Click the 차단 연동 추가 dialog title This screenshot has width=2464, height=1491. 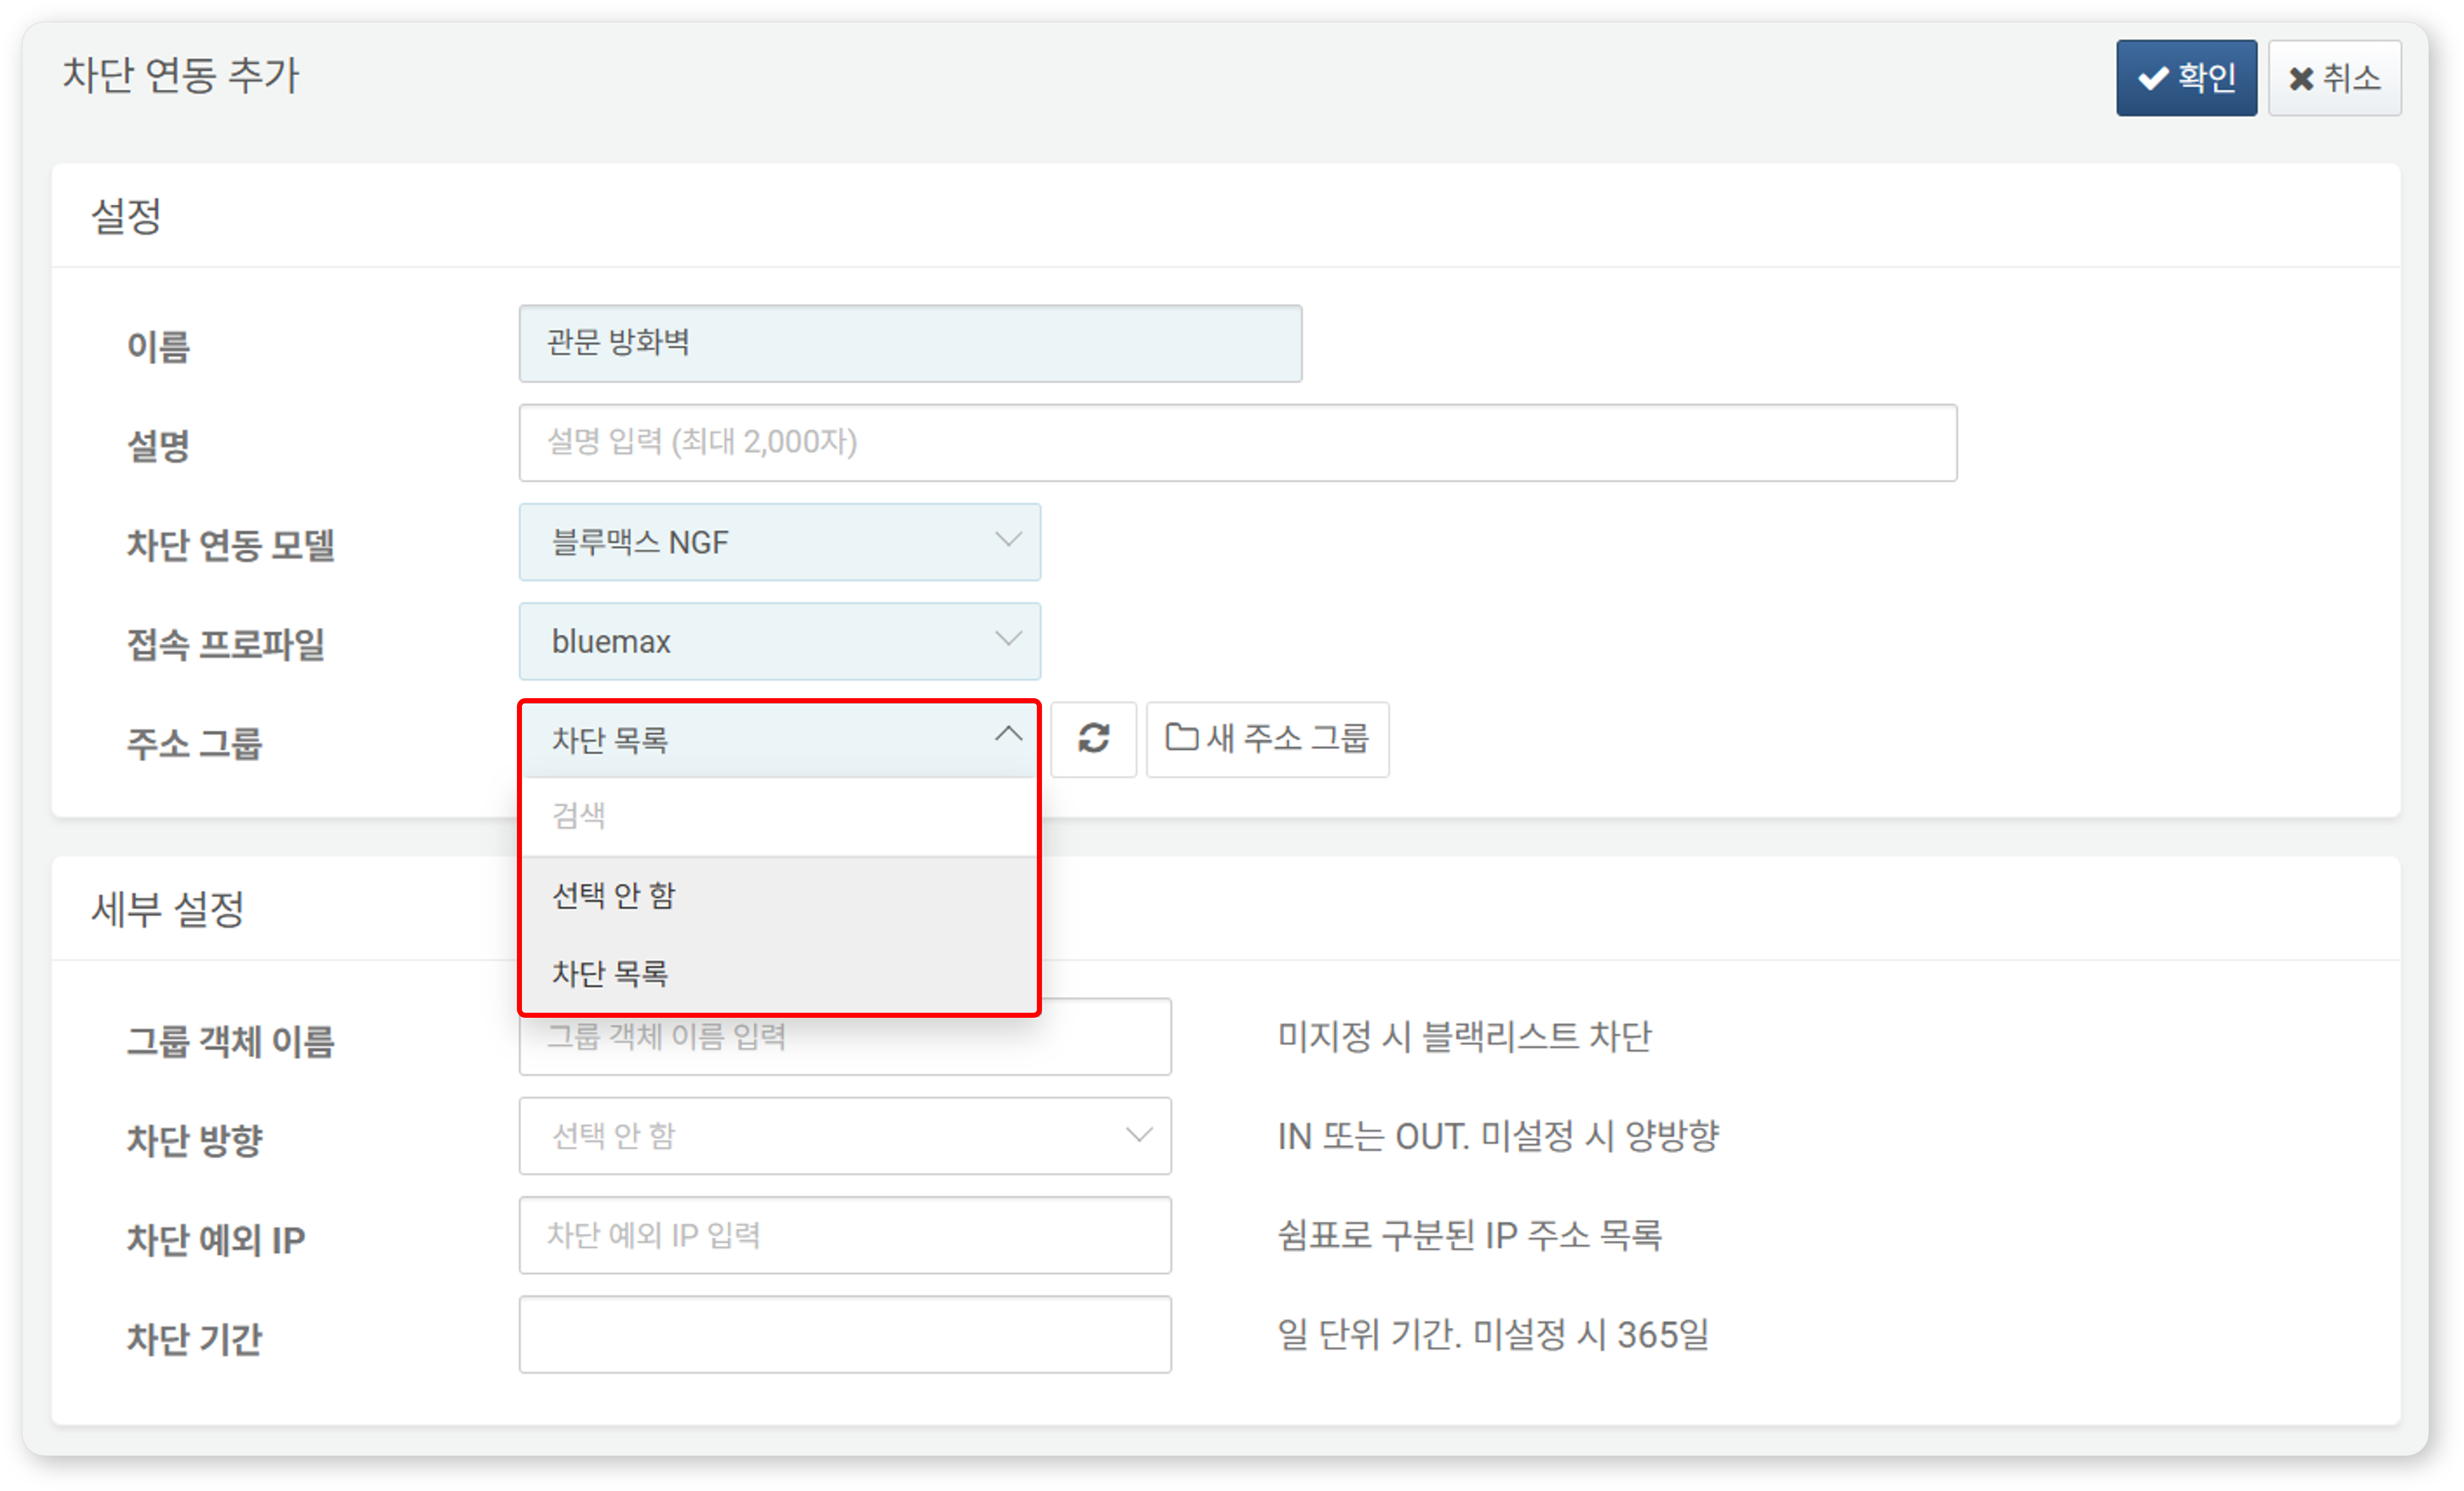click(181, 75)
